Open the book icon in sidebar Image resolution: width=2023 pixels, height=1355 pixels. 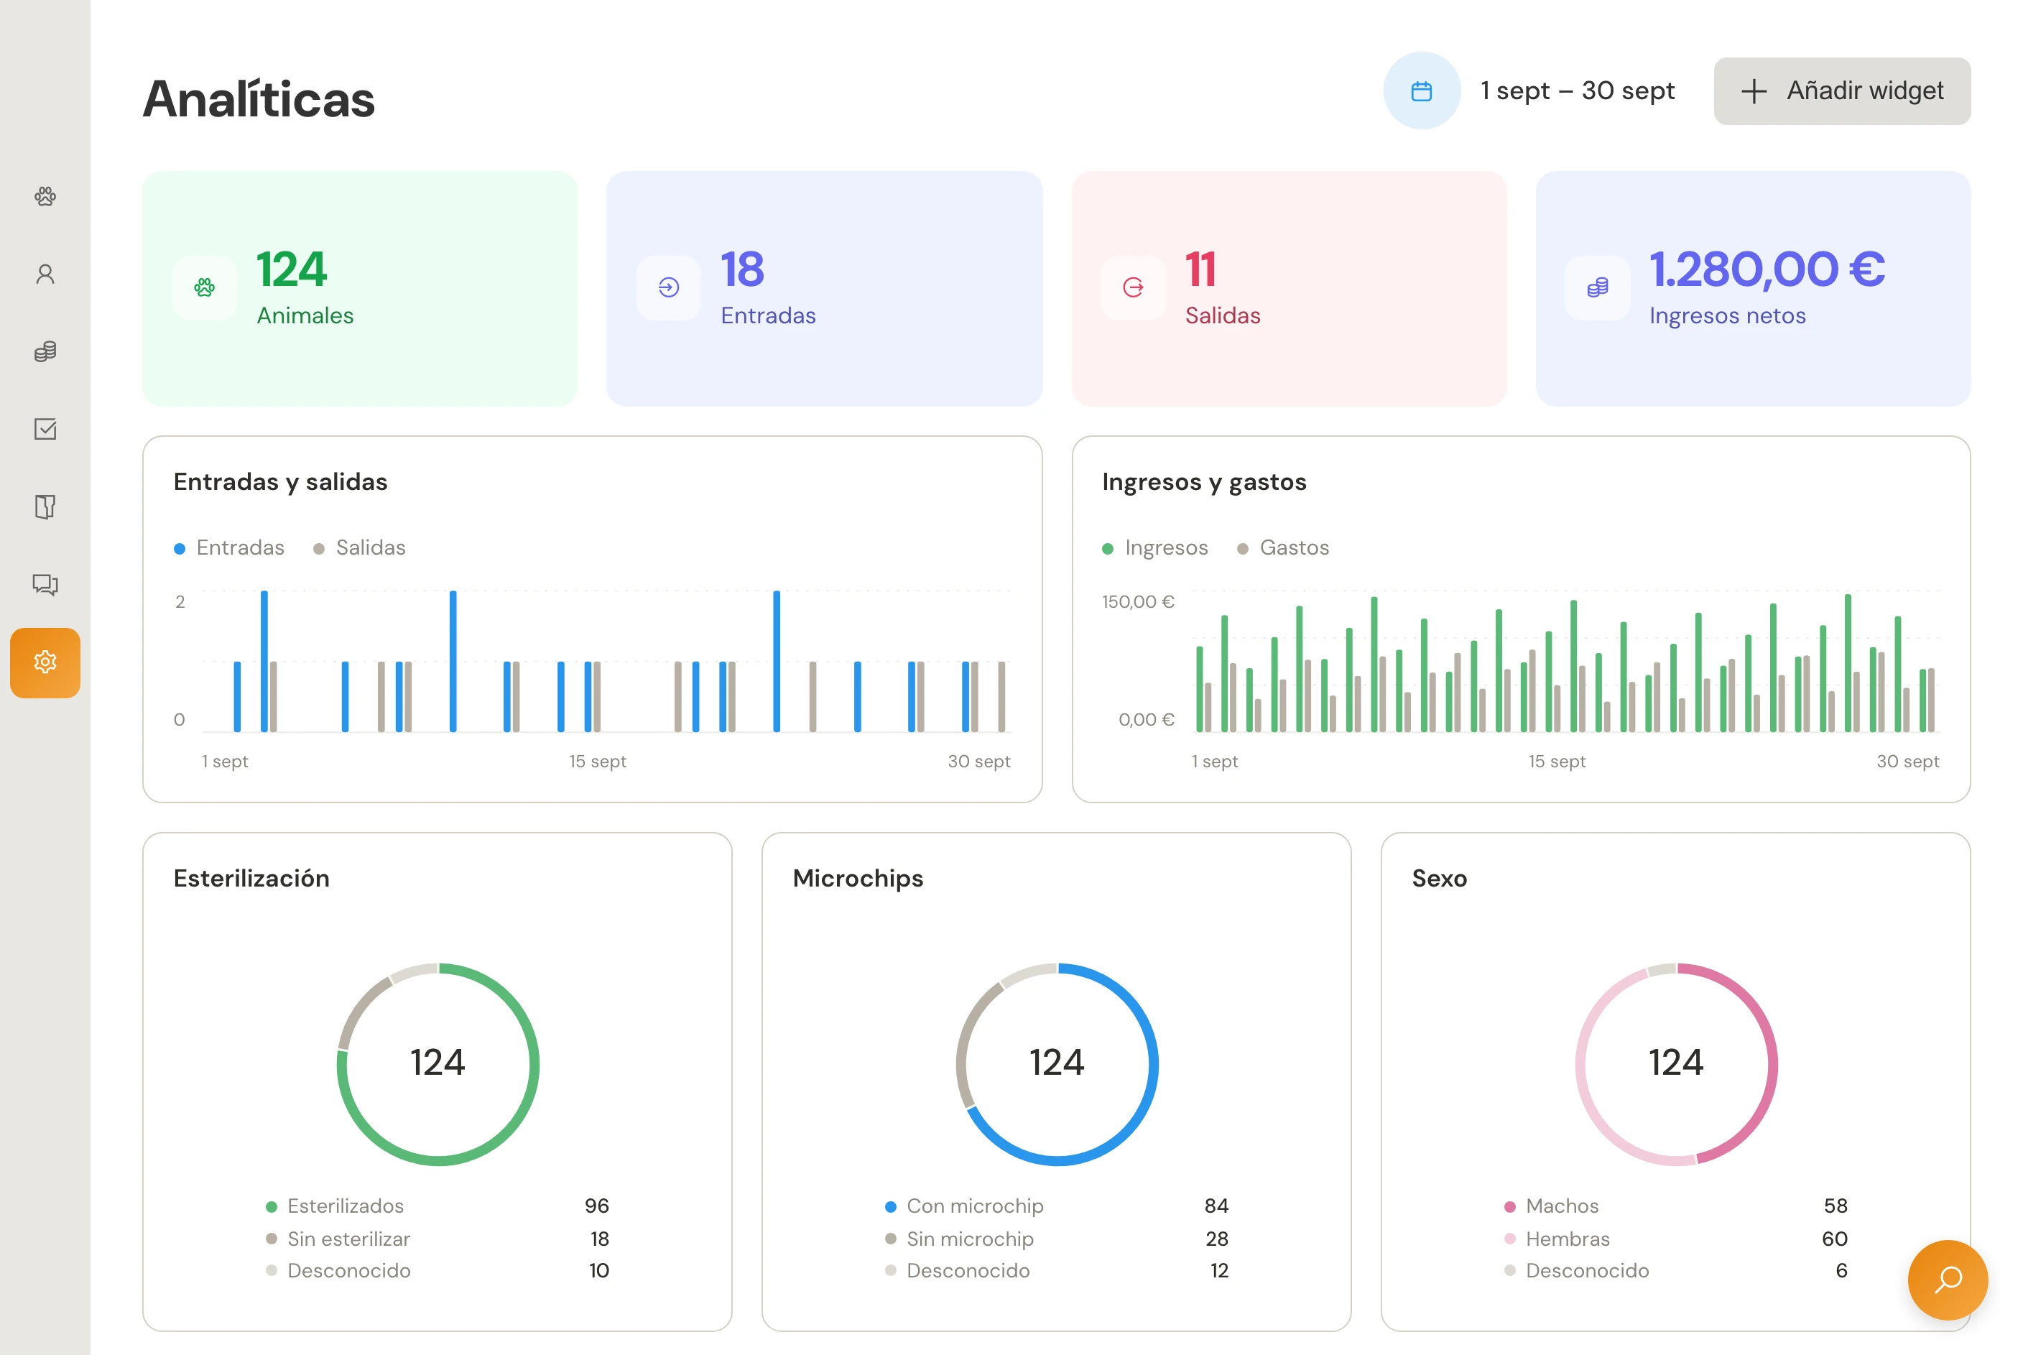point(45,507)
